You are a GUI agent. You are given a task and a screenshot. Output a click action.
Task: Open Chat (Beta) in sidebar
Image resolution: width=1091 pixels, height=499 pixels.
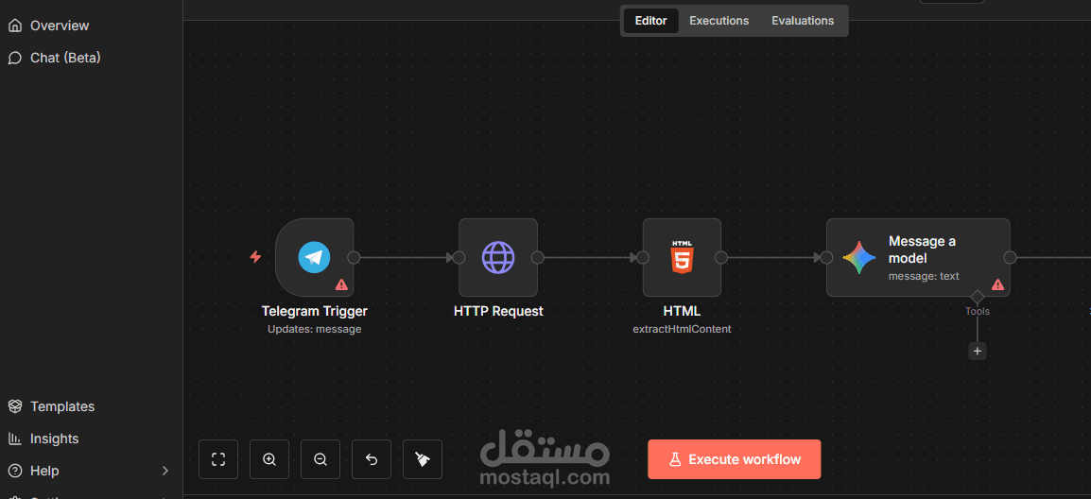tap(55, 58)
